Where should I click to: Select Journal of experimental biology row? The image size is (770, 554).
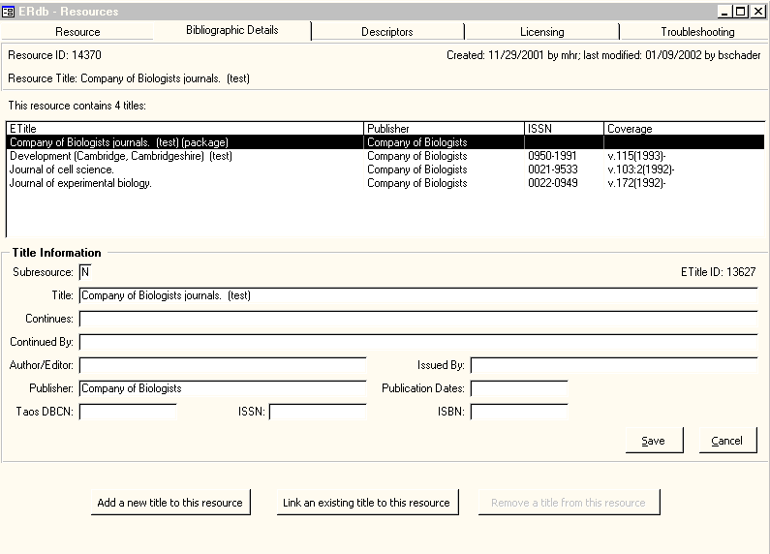coord(80,183)
